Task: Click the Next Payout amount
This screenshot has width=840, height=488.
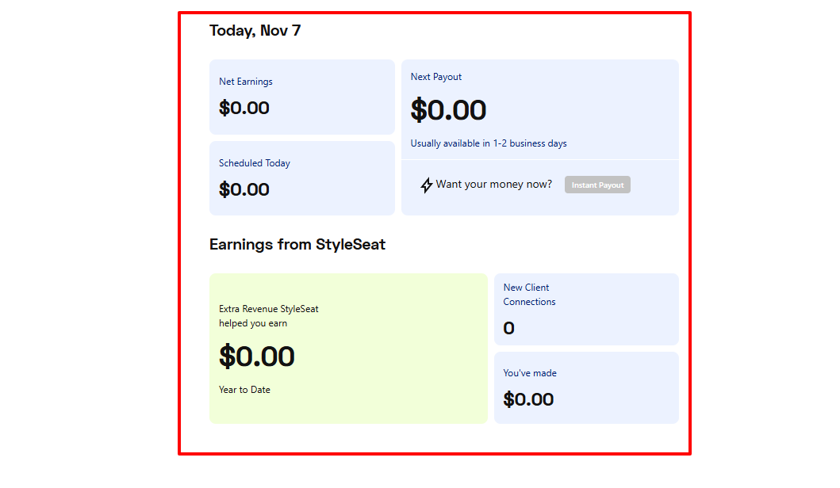Action: point(448,110)
